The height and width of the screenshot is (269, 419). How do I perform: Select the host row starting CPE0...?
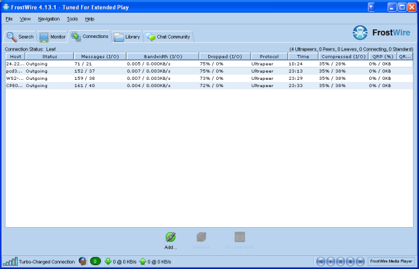pos(209,86)
